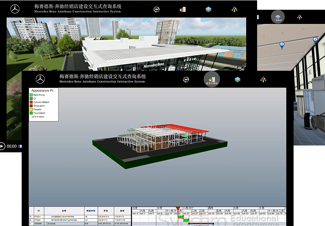
Task: Select the ZhanTing Roof Slab task row
Action: tap(80, 220)
